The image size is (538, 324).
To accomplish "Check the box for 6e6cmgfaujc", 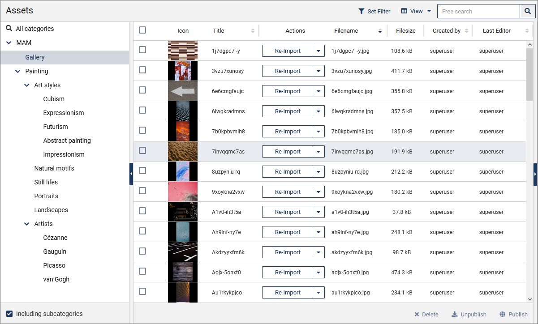I will point(142,90).
